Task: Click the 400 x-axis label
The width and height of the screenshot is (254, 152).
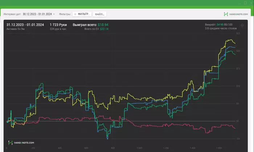Action: (60, 148)
